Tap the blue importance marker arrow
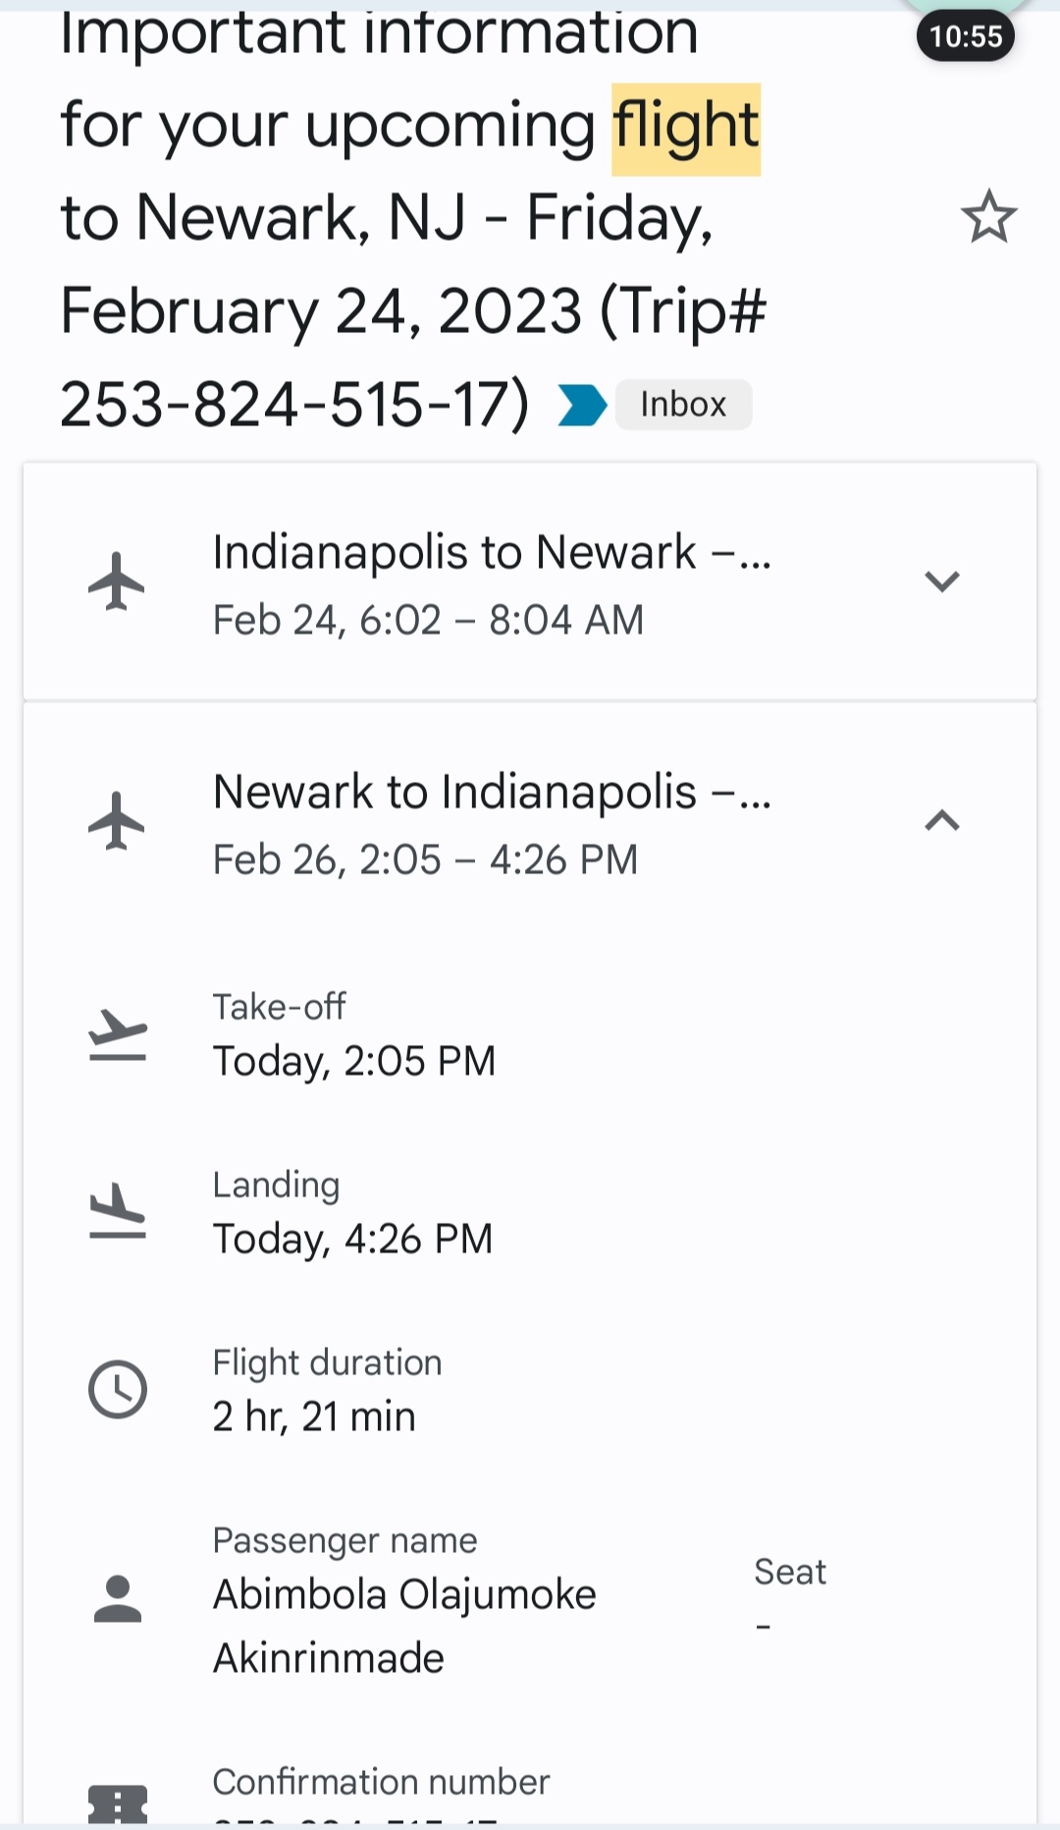 click(582, 406)
